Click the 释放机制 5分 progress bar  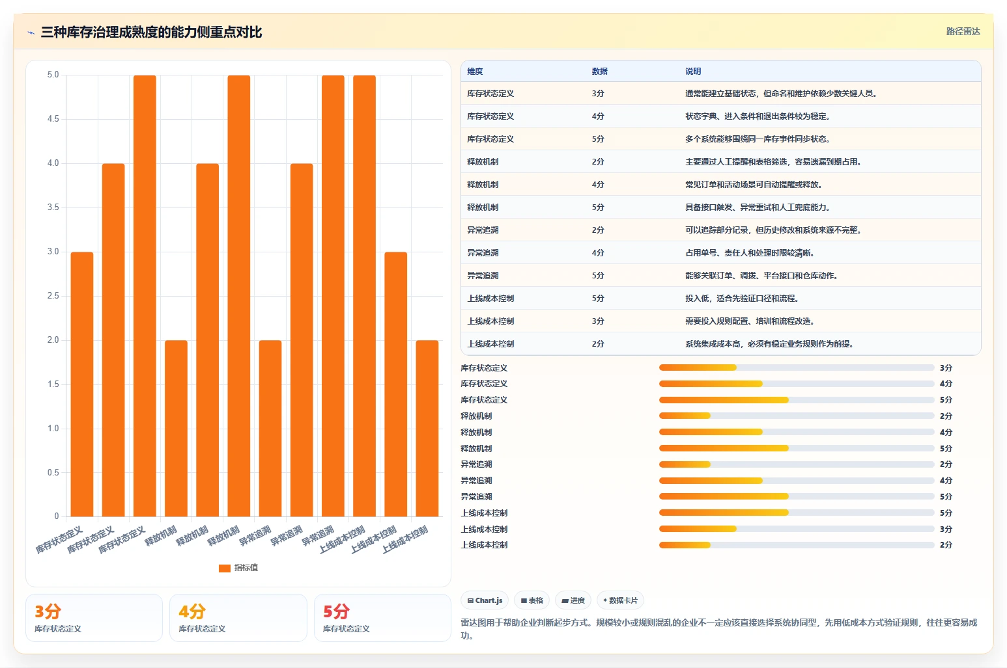coord(797,448)
